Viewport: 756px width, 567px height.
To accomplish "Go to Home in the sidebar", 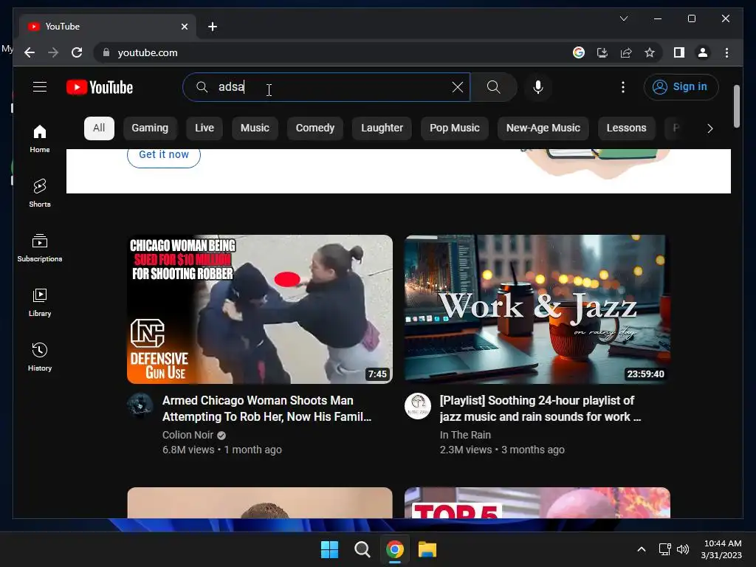I will [40, 139].
